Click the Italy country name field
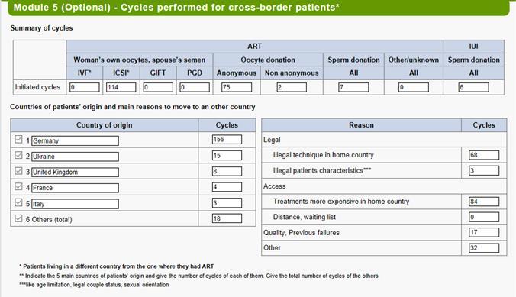The width and height of the screenshot is (516, 297). (75, 204)
